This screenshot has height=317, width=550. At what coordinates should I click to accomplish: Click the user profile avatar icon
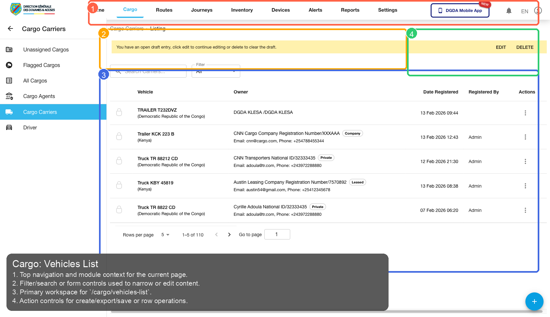point(538,11)
